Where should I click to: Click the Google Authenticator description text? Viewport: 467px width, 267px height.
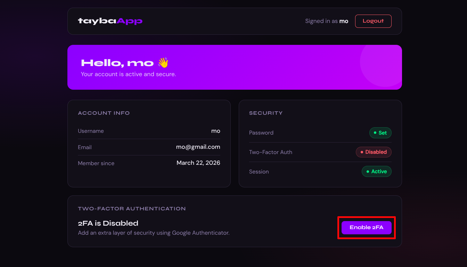(154, 233)
